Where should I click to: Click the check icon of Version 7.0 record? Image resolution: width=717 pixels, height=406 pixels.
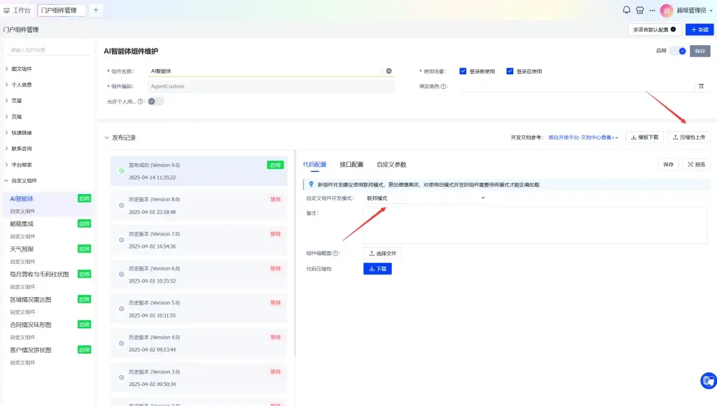(121, 240)
